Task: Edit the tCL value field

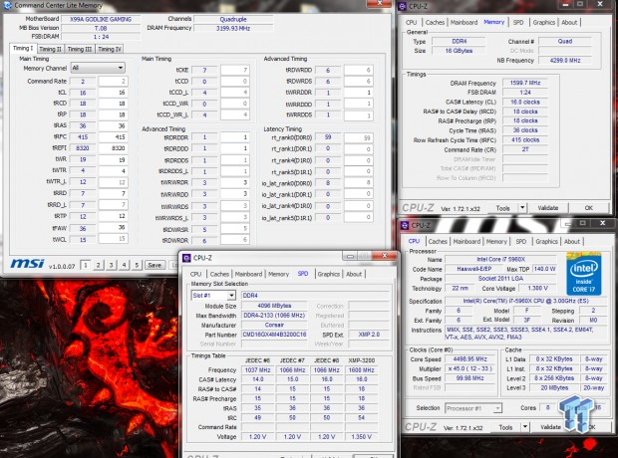Action: pos(113,93)
